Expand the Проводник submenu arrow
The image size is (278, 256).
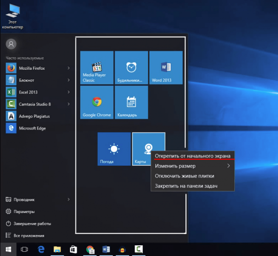69,199
